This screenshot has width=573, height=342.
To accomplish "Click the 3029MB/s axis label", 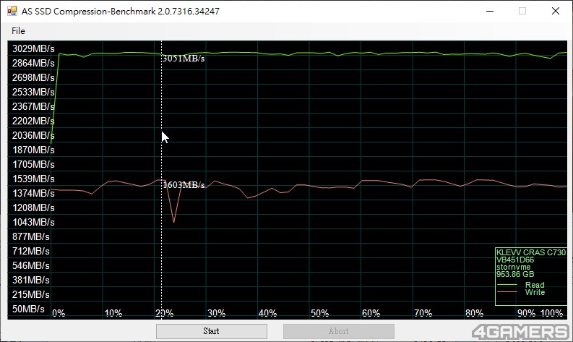I will click(33, 48).
